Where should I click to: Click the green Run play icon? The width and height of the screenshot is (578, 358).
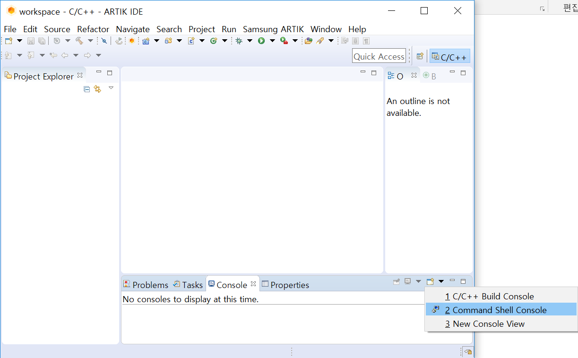(x=261, y=41)
